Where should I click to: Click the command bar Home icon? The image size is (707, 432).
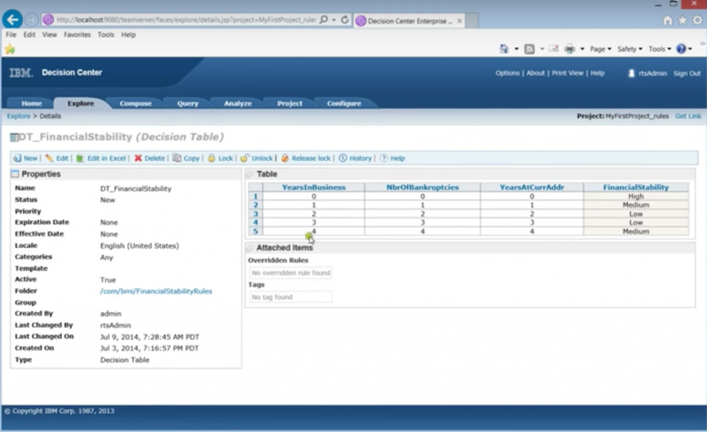click(504, 49)
